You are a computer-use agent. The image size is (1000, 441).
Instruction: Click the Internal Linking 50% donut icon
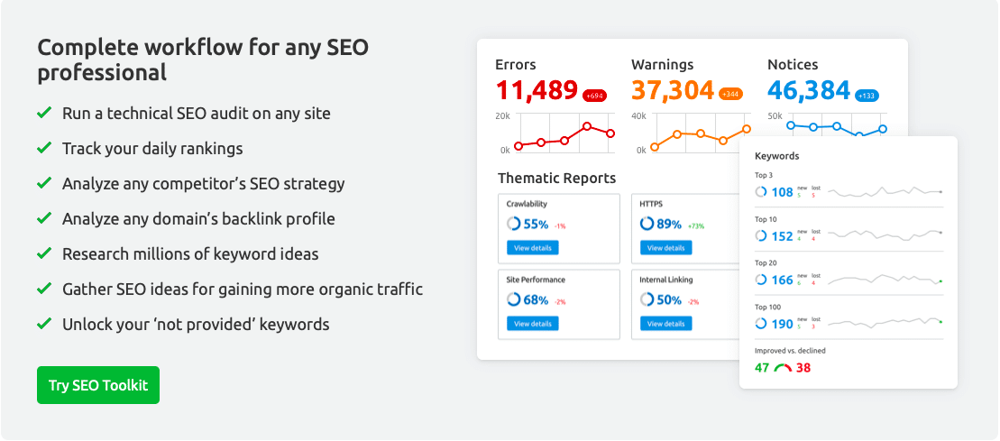647,299
